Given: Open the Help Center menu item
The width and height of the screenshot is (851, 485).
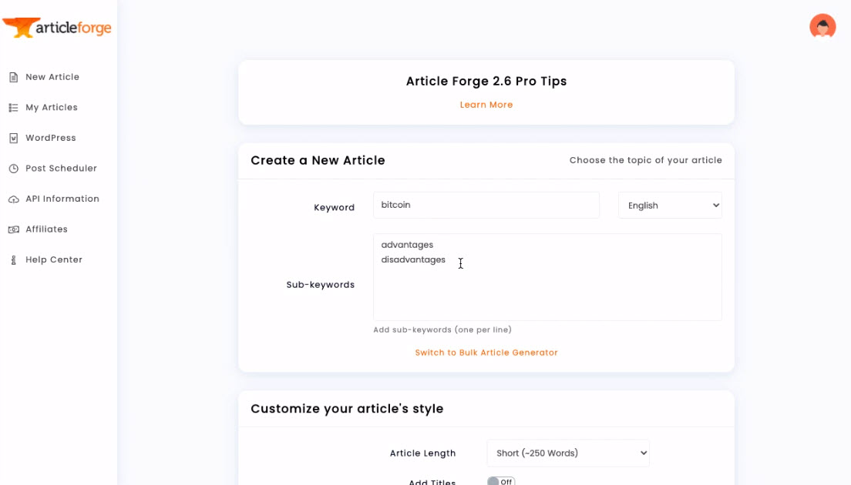Looking at the screenshot, I should pos(54,260).
